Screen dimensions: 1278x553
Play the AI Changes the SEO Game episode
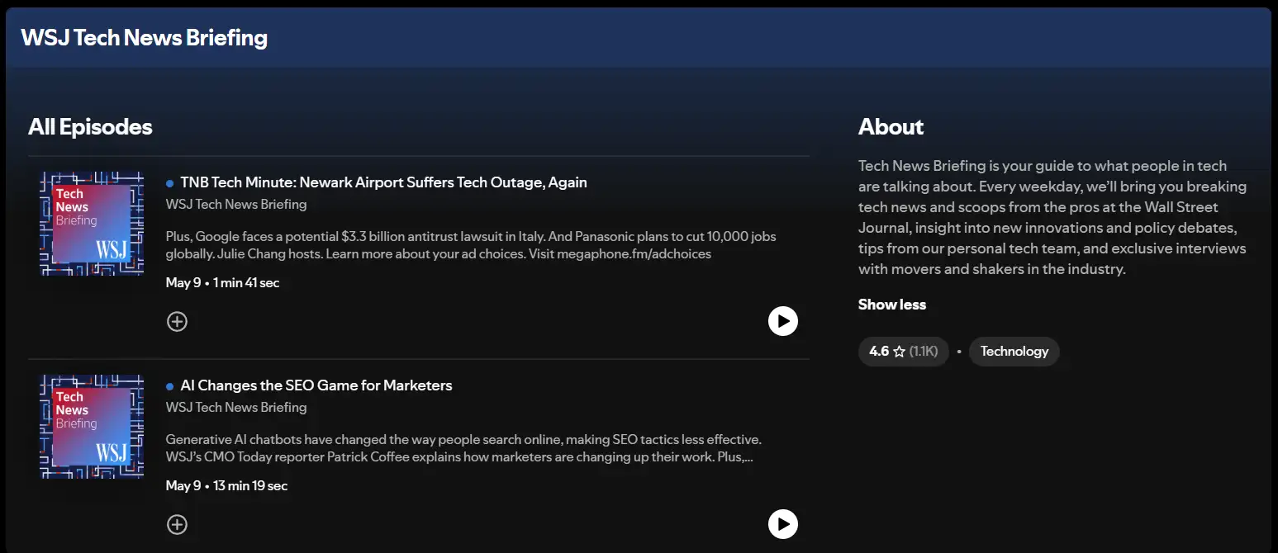(783, 524)
